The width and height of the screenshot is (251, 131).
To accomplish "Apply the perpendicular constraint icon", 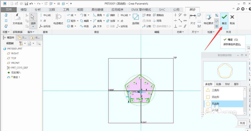I will pyautogui.click(x=175, y=26).
